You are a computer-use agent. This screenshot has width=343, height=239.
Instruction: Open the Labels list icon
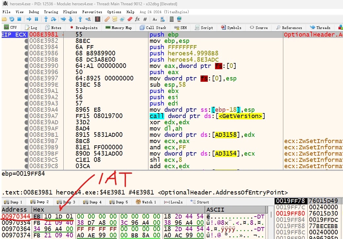coord(122,19)
